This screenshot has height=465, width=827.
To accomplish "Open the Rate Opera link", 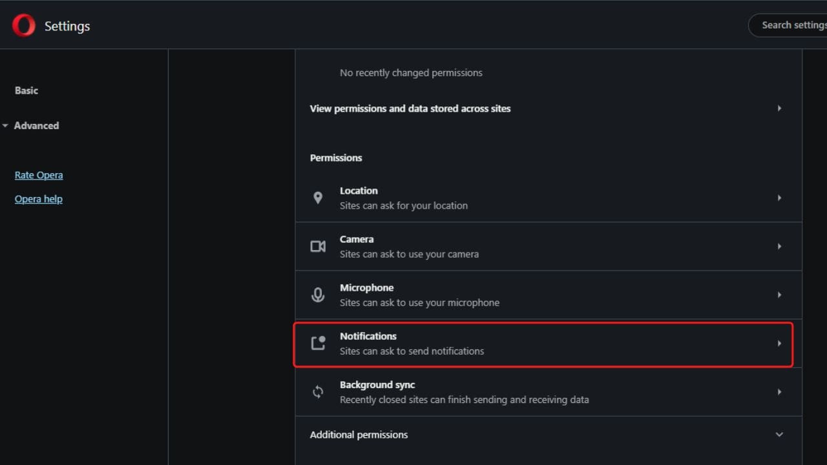I will tap(39, 175).
